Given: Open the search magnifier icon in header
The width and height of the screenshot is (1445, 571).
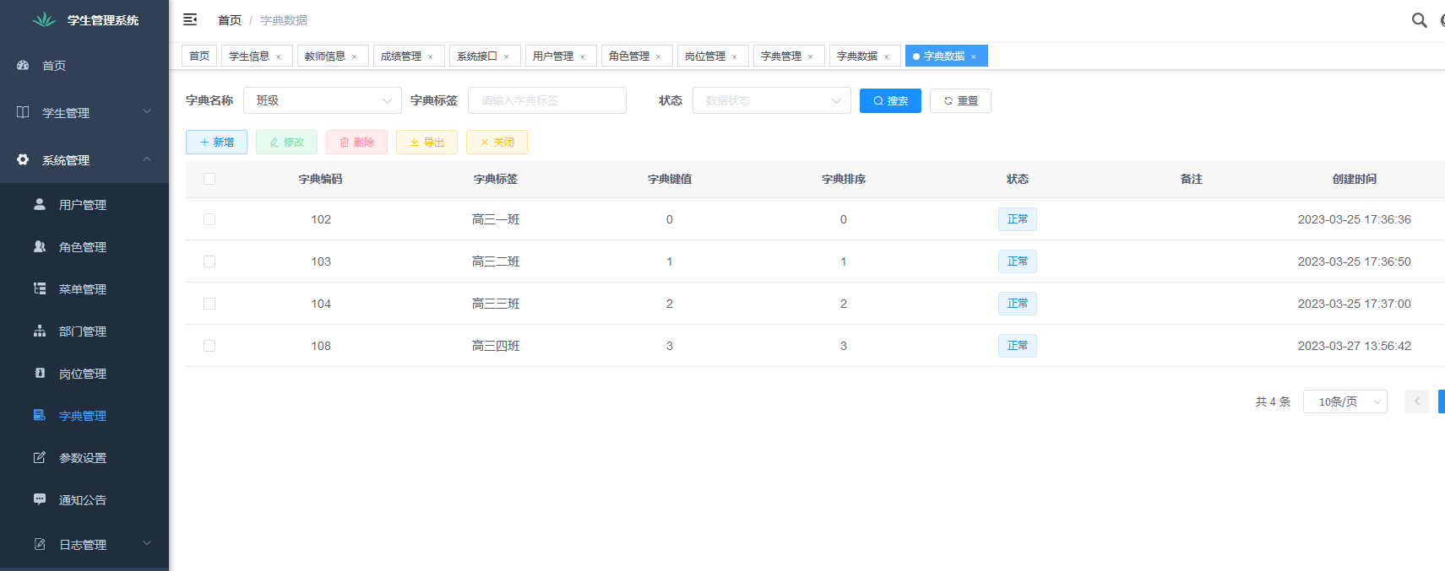Looking at the screenshot, I should click(x=1419, y=19).
